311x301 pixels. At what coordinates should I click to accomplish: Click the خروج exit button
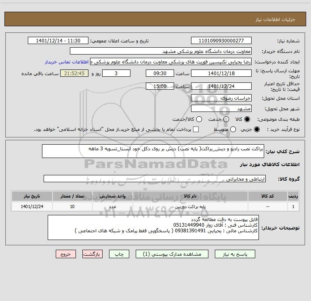pyautogui.click(x=66, y=254)
